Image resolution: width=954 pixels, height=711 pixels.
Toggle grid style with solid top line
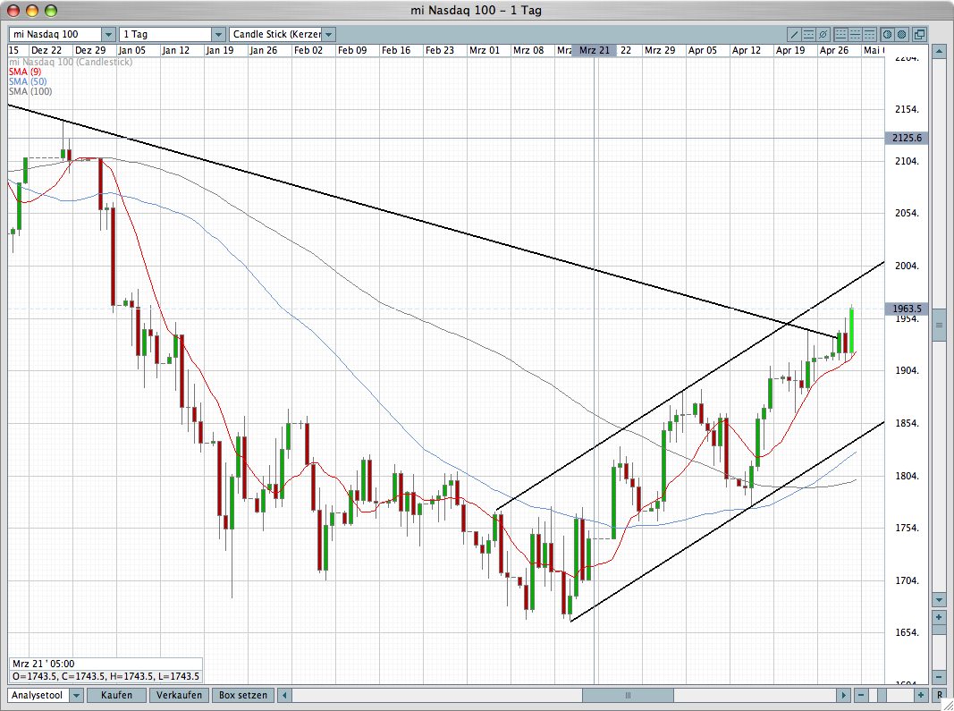pyautogui.click(x=869, y=34)
